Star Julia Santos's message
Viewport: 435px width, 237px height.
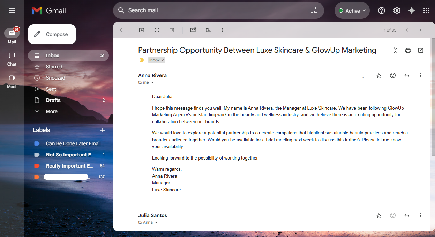[379, 215]
